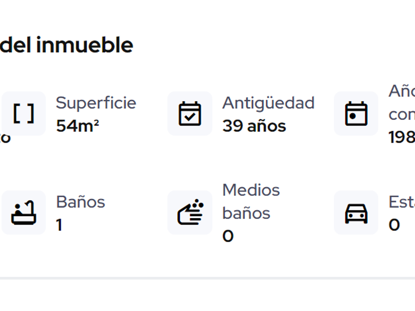Image resolution: width=415 pixels, height=311 pixels.
Task: Click the Baños label
Action: coord(81,201)
